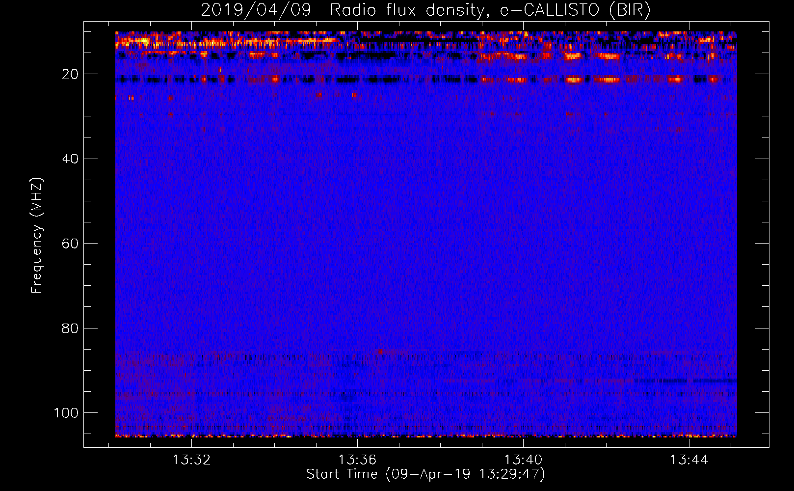Click the "Frequency (MHZ)" axis label
The height and width of the screenshot is (491, 794).
tap(37, 236)
